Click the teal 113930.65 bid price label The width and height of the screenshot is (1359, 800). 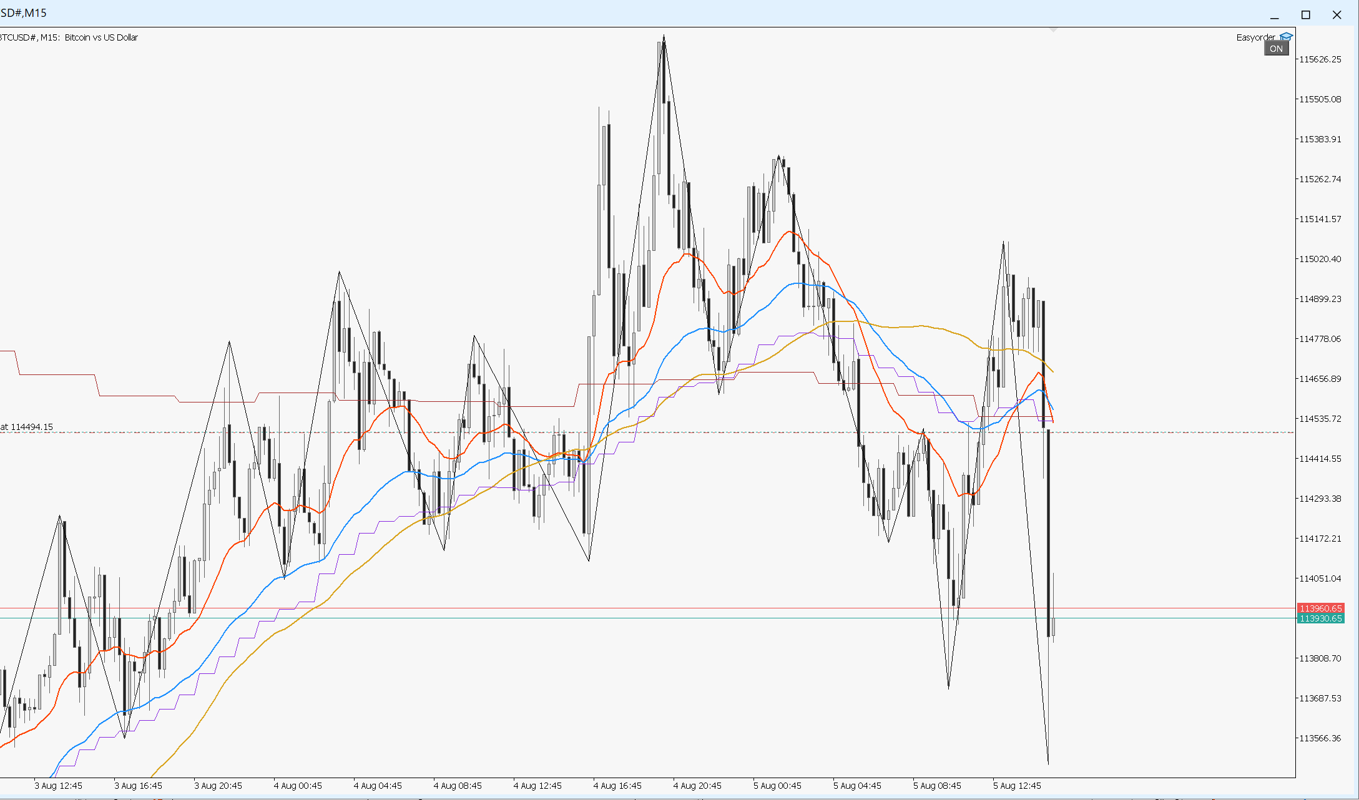1320,618
